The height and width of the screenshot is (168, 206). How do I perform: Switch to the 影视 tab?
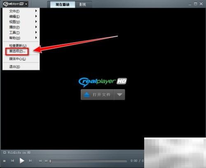click(83, 5)
